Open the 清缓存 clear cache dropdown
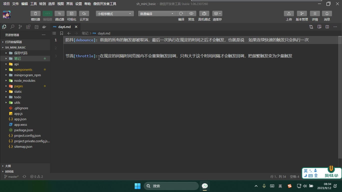The width and height of the screenshot is (342, 192). (217, 13)
